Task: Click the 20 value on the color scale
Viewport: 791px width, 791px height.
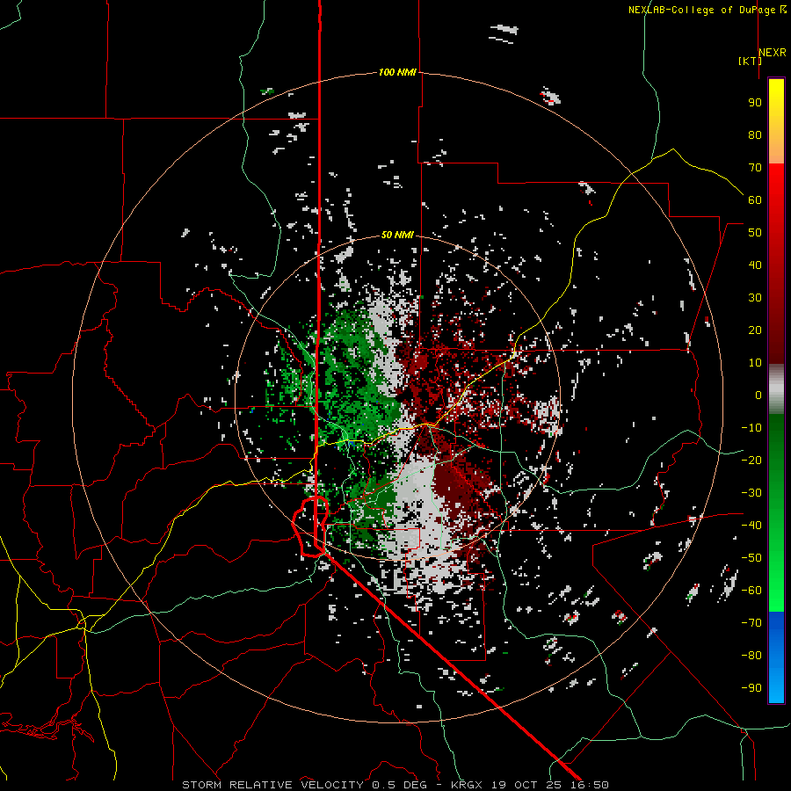Action: click(x=755, y=330)
